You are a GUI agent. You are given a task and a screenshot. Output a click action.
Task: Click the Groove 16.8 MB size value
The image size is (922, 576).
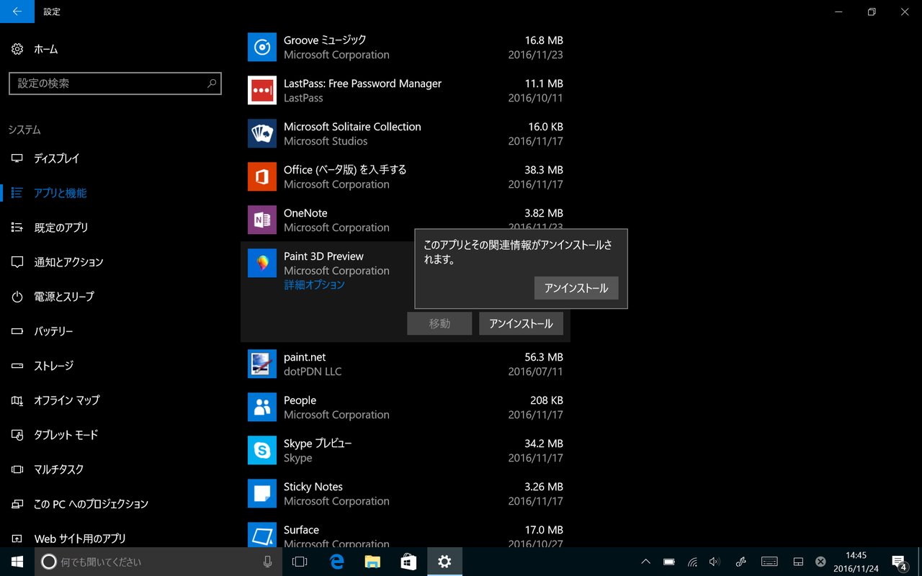(544, 40)
